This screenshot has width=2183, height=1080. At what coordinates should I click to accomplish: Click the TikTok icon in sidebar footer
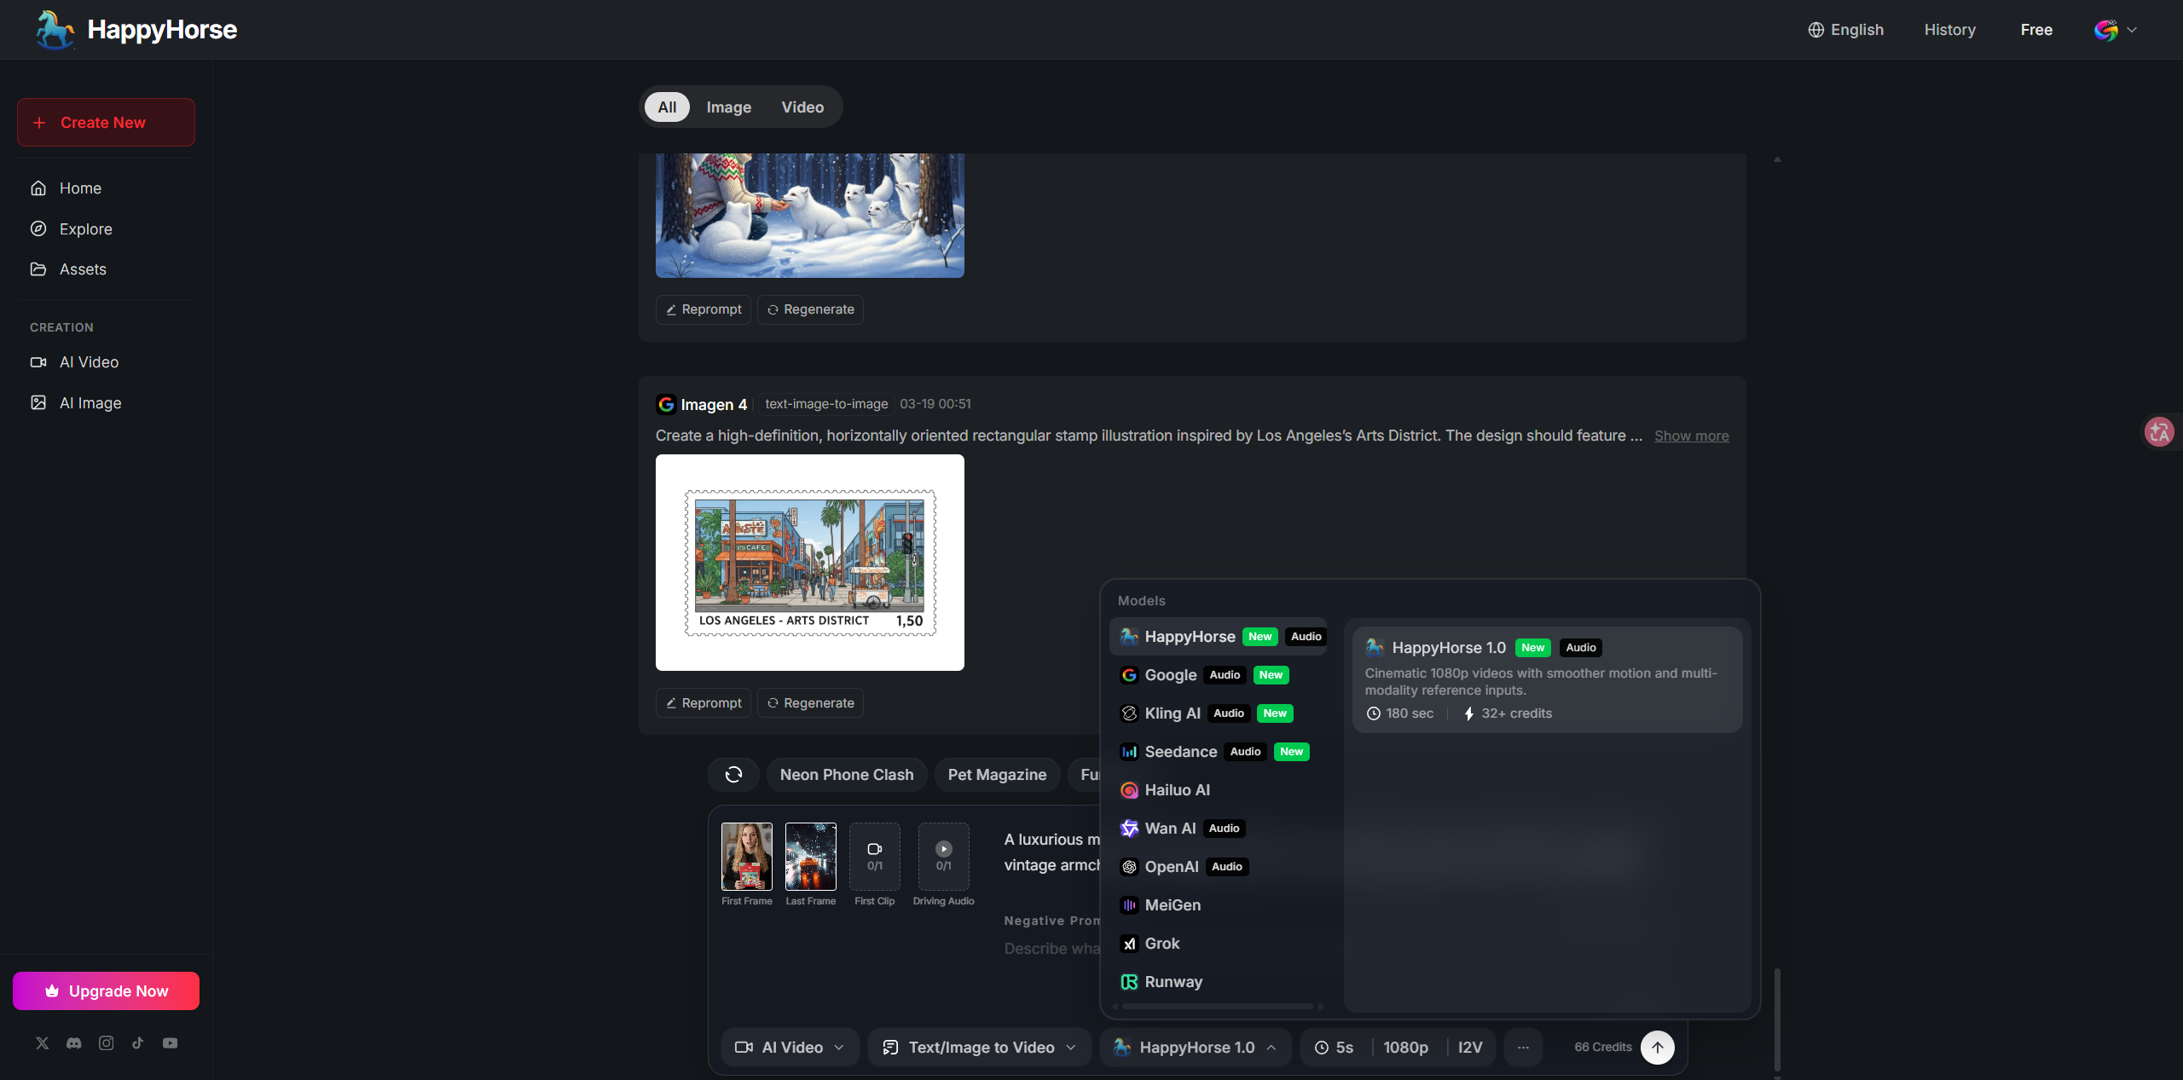(138, 1042)
